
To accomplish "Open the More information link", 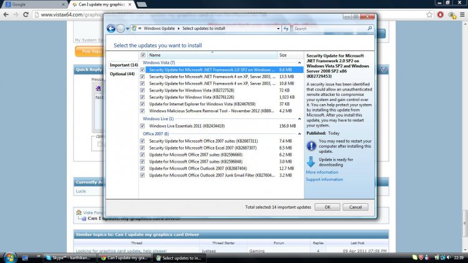I will tap(322, 173).
